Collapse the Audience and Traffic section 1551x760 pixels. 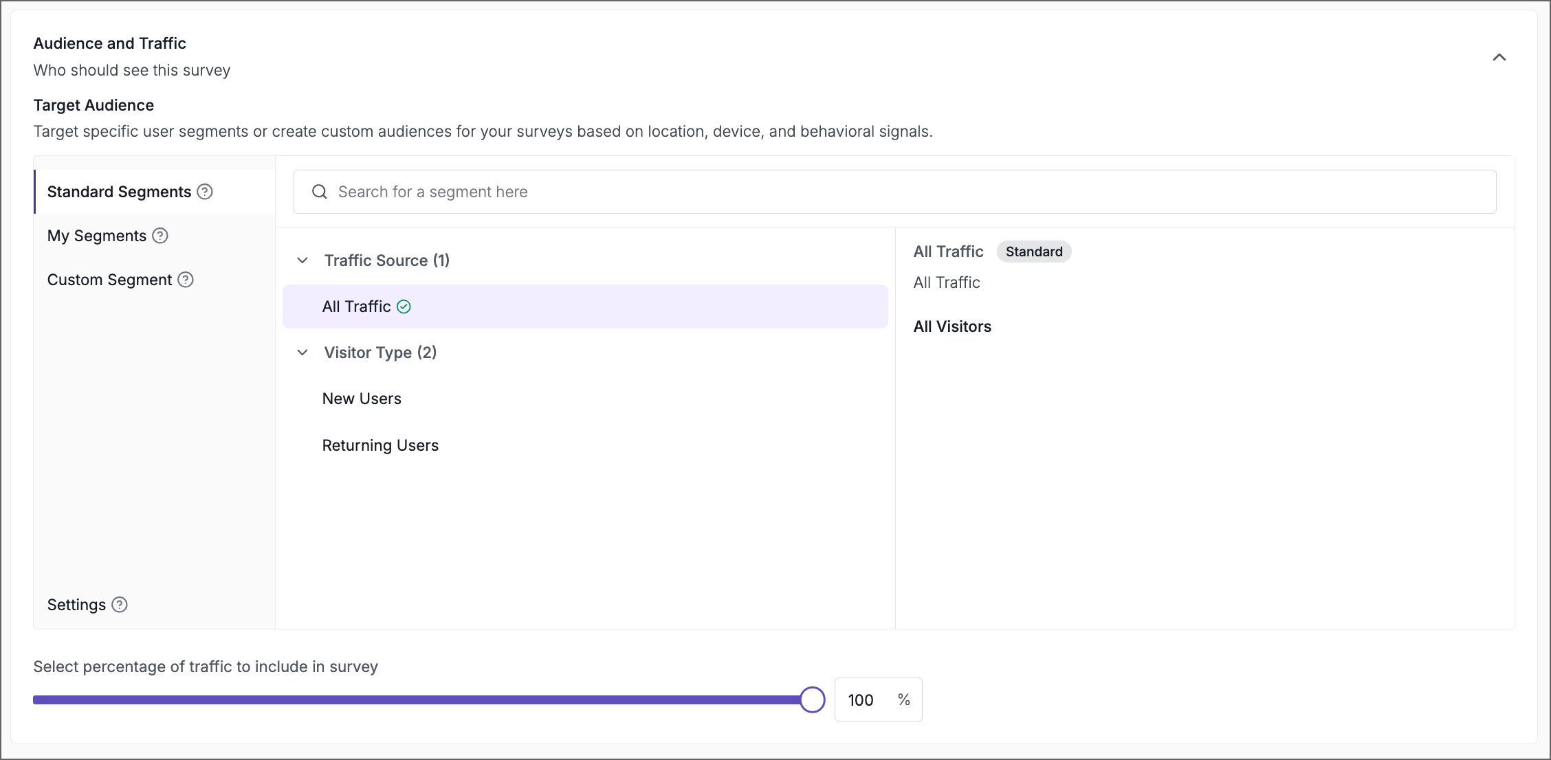1499,57
